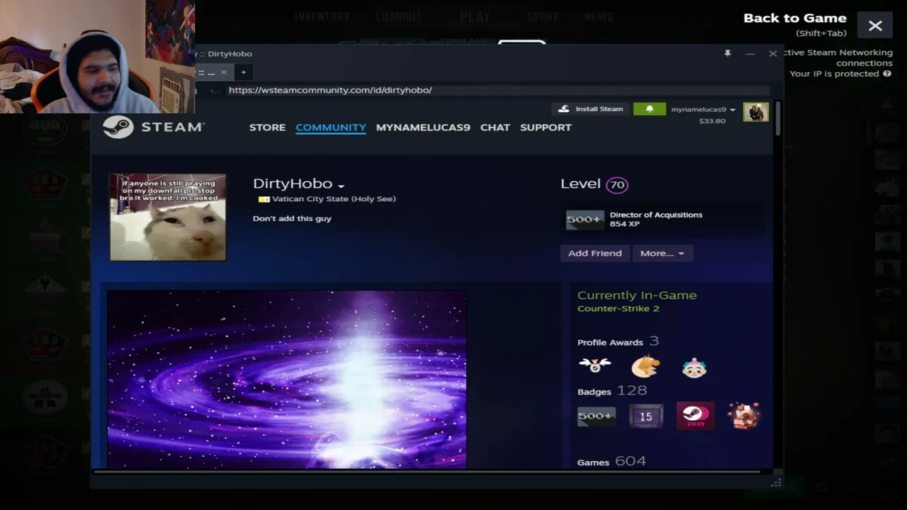Open the clown face profile award
The height and width of the screenshot is (510, 907).
[694, 368]
